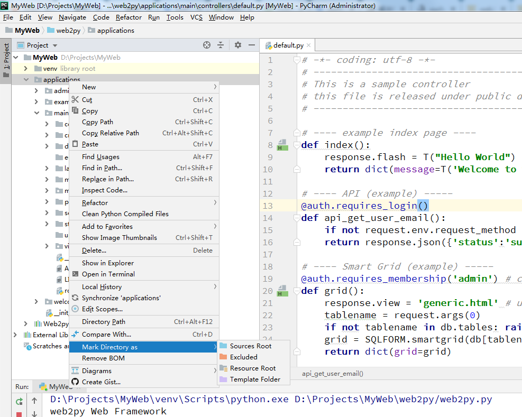The width and height of the screenshot is (522, 417).
Task: Open the VCS menu
Action: 196,17
